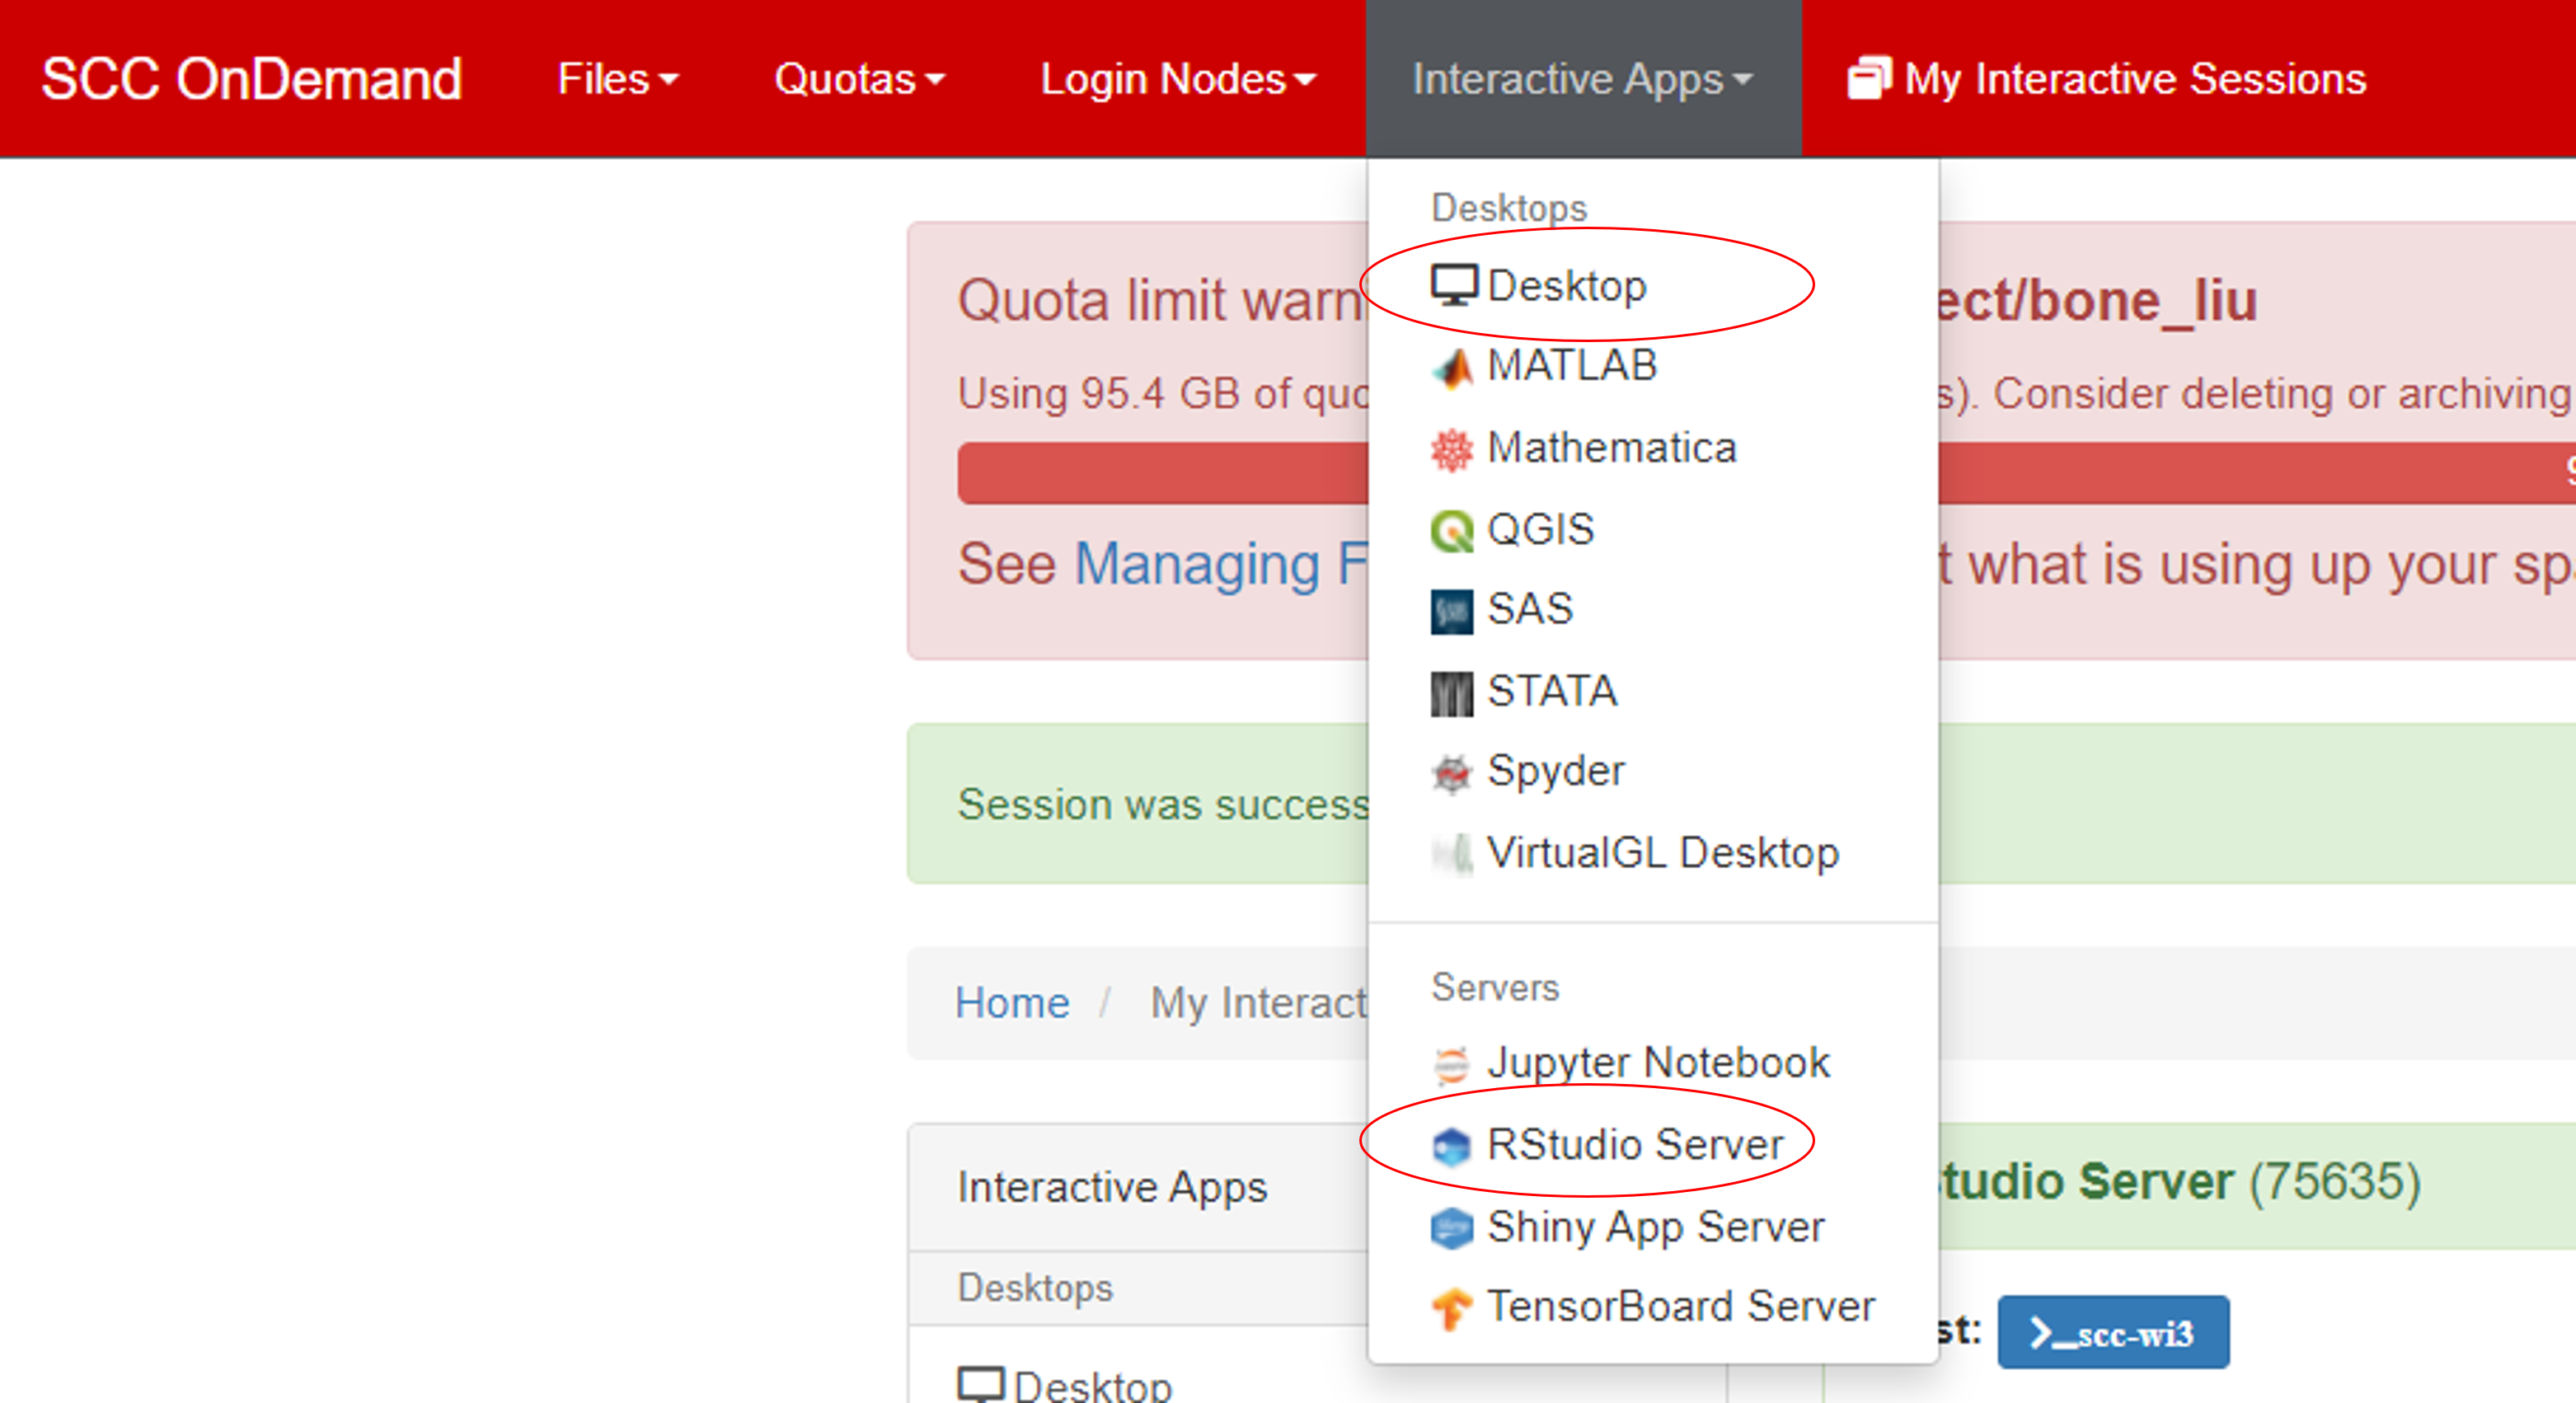This screenshot has width=2576, height=1403.
Task: Click the STATA striped icon
Action: pyautogui.click(x=1452, y=692)
